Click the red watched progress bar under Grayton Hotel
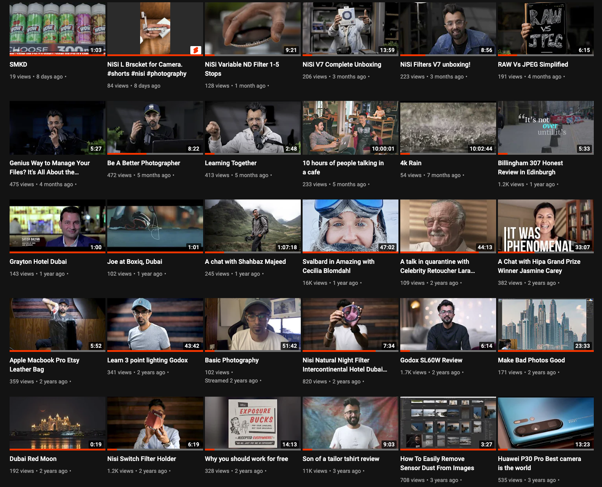The image size is (602, 487). pos(58,252)
